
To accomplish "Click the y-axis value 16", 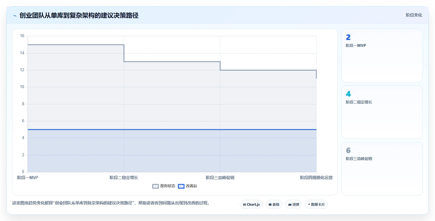I will point(22,36).
